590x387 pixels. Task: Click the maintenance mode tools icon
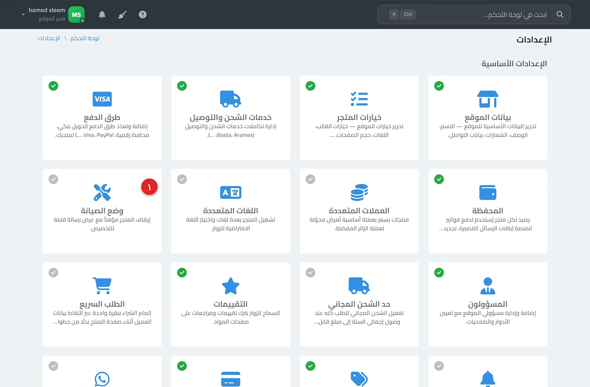(x=102, y=192)
